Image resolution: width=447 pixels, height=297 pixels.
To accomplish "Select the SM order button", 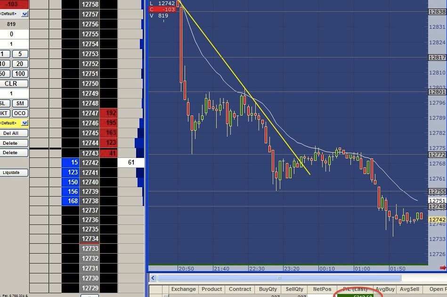I will 20,103.
